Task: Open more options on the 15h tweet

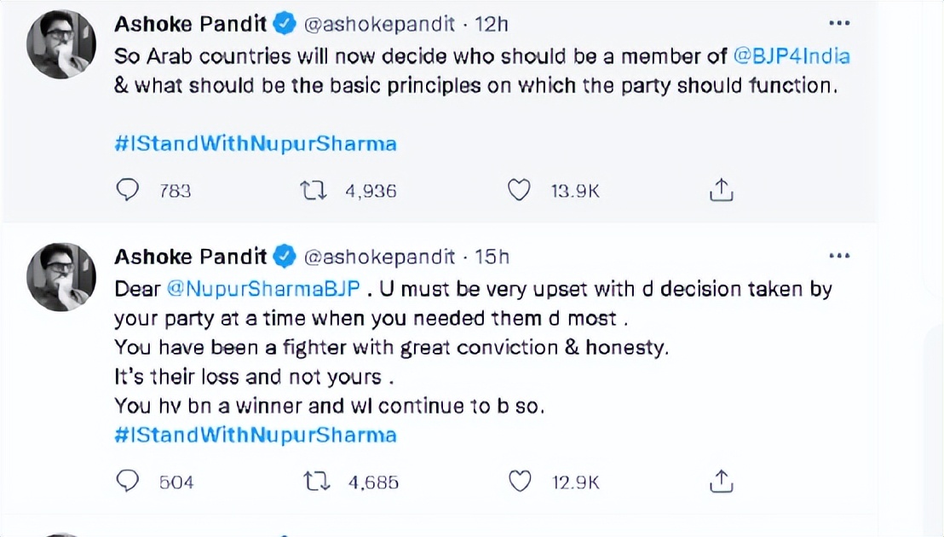Action: pyautogui.click(x=839, y=255)
